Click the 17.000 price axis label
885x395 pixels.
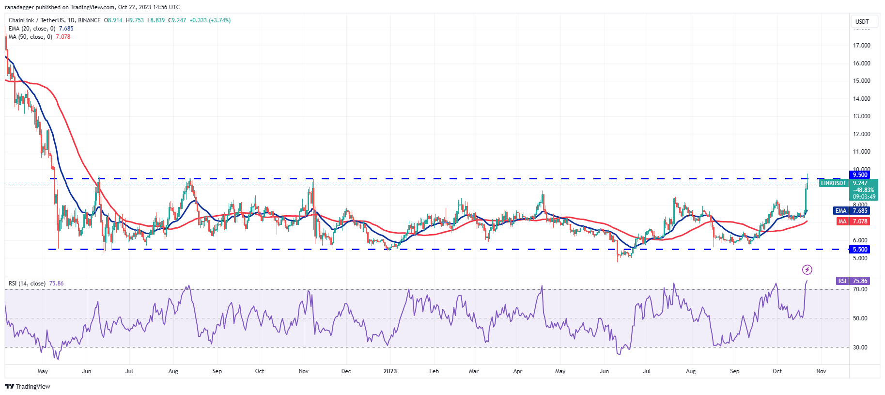(861, 46)
